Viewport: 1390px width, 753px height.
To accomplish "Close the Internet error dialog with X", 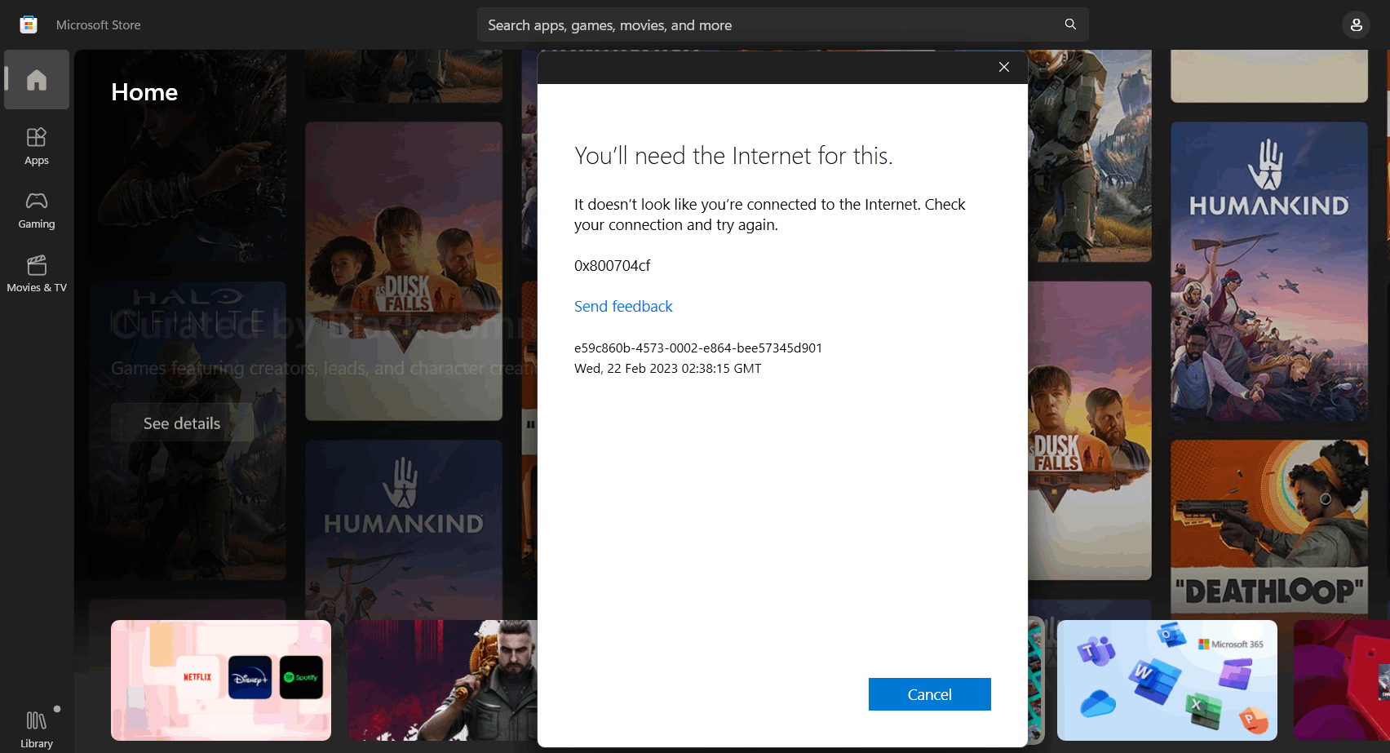I will point(1004,67).
